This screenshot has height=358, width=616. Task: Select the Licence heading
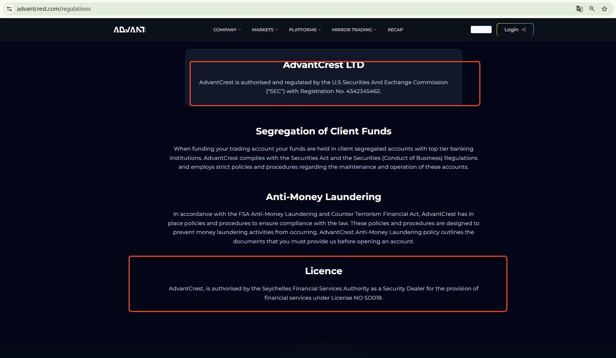coord(324,271)
